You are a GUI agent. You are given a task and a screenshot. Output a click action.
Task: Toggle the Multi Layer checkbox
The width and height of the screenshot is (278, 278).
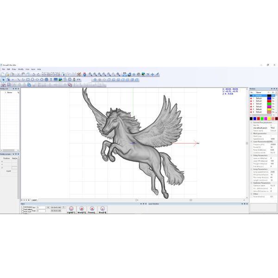click(x=23, y=212)
